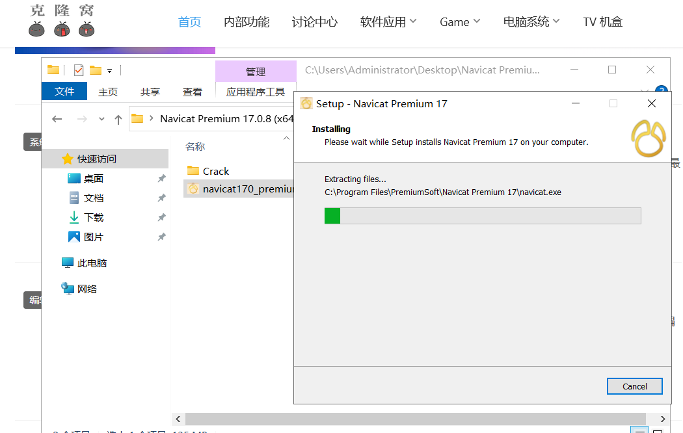Viewport: 683px width, 433px height.
Task: Expand the Game dropdown menu
Action: pyautogui.click(x=459, y=21)
